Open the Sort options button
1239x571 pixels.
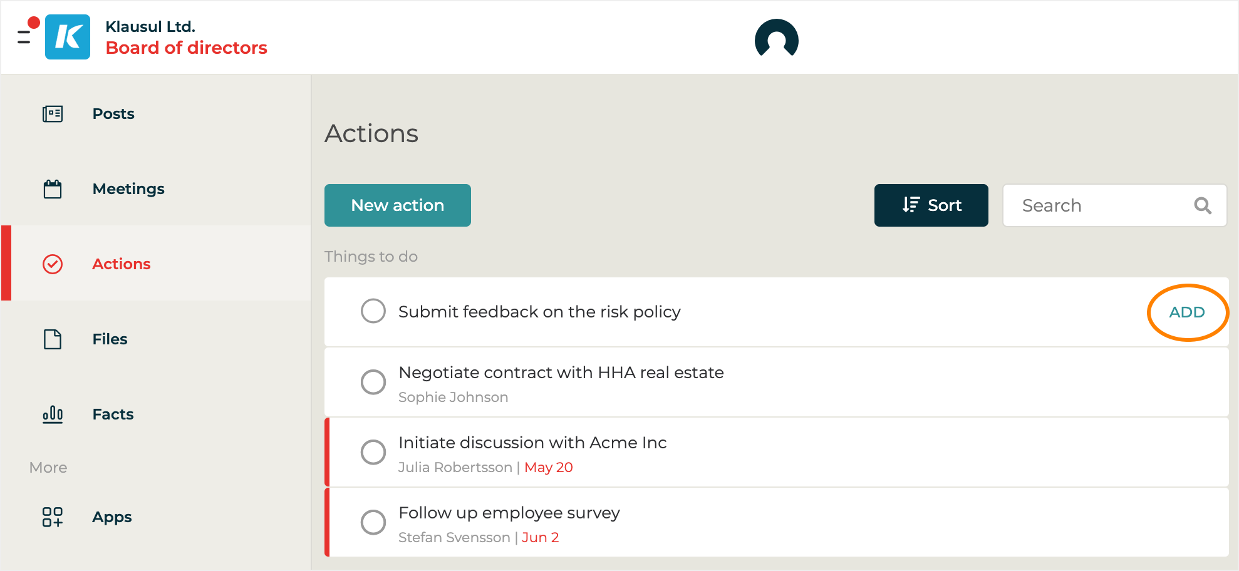(x=931, y=205)
